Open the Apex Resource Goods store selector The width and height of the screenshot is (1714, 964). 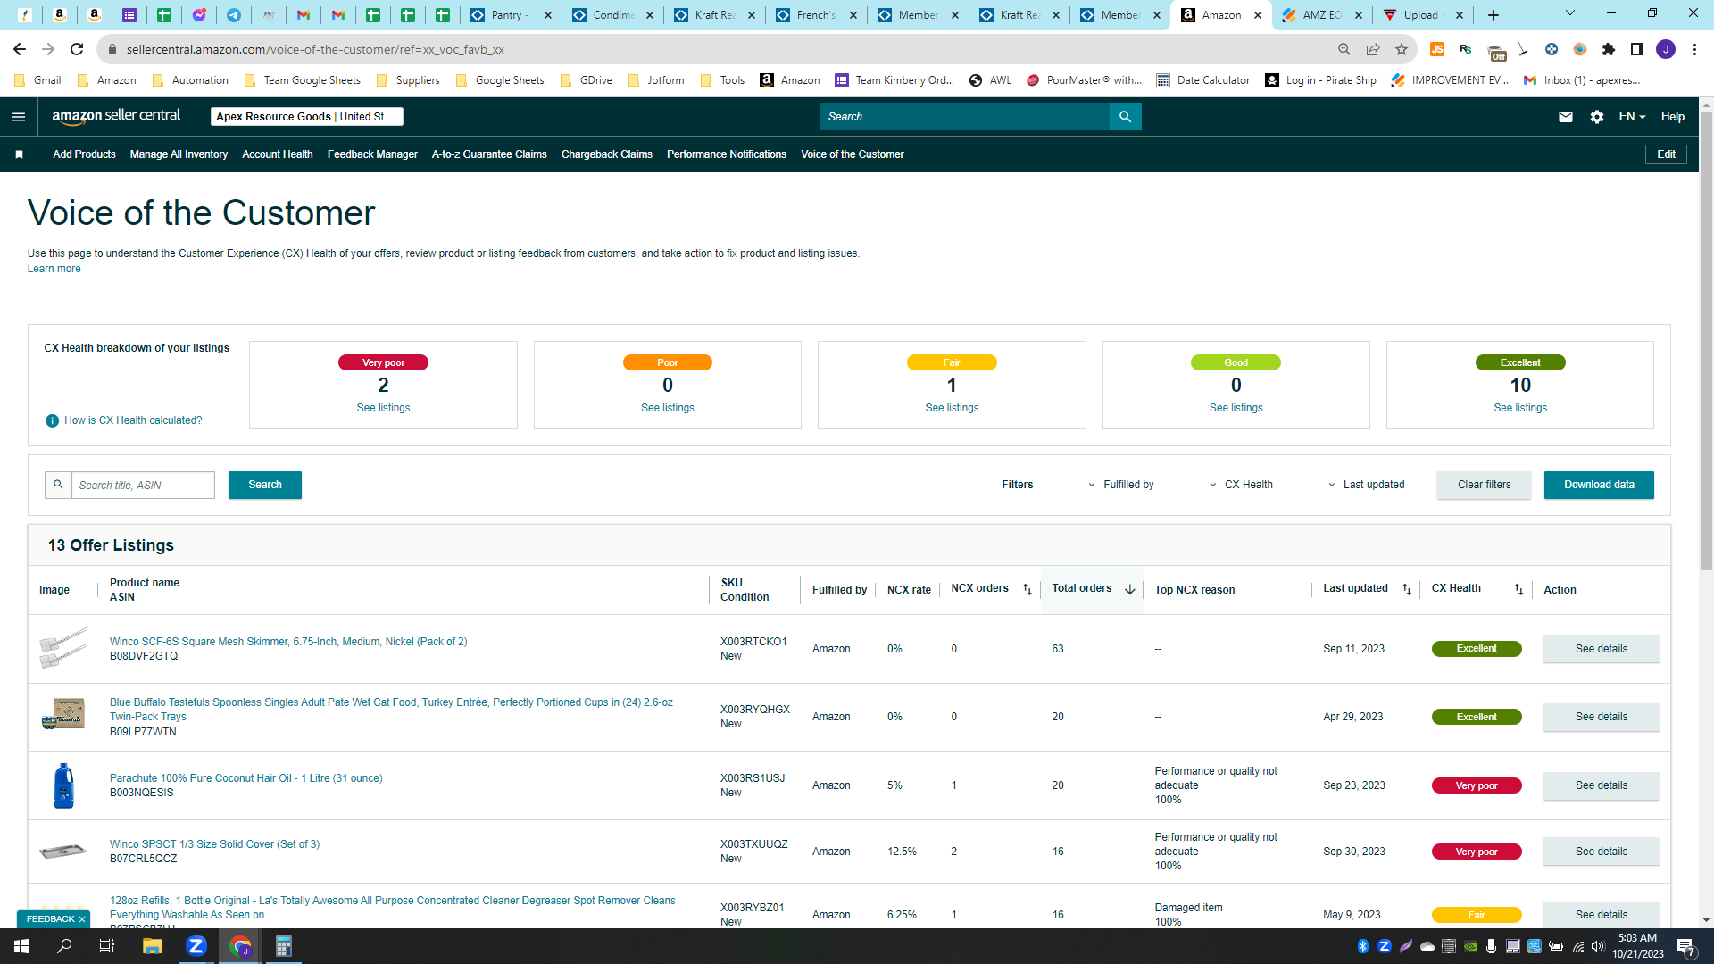307,117
